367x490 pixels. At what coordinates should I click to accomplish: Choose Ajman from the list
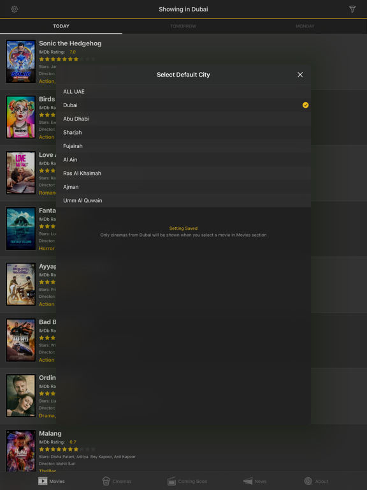click(183, 187)
